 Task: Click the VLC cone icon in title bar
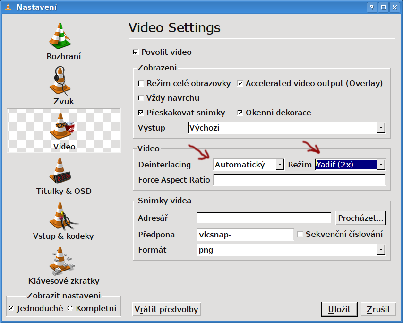pos(8,7)
